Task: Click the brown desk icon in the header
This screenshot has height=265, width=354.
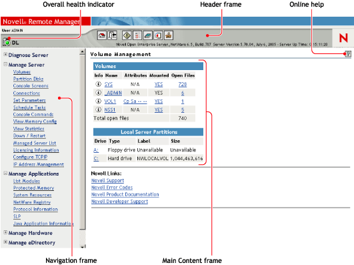Action: click(169, 35)
